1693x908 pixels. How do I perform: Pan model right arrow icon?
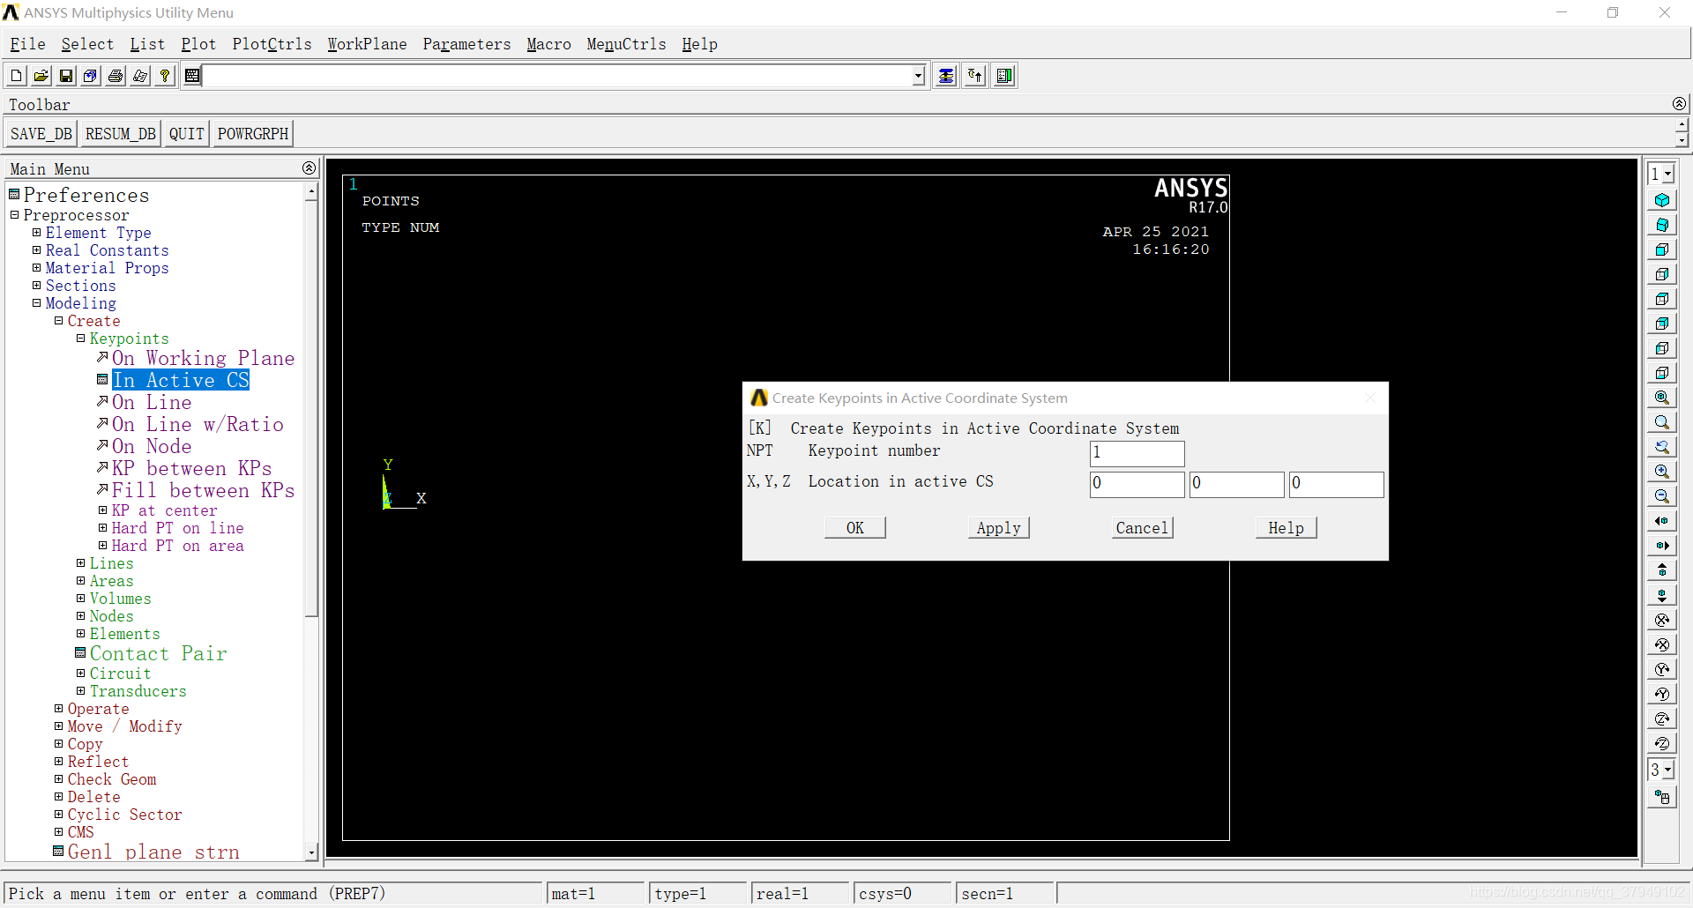pos(1662,546)
